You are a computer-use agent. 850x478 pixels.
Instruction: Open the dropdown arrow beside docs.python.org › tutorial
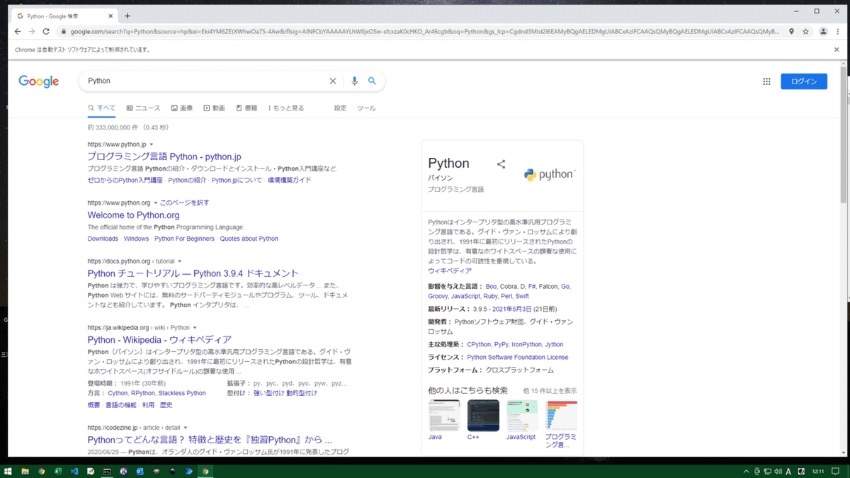[x=181, y=261]
